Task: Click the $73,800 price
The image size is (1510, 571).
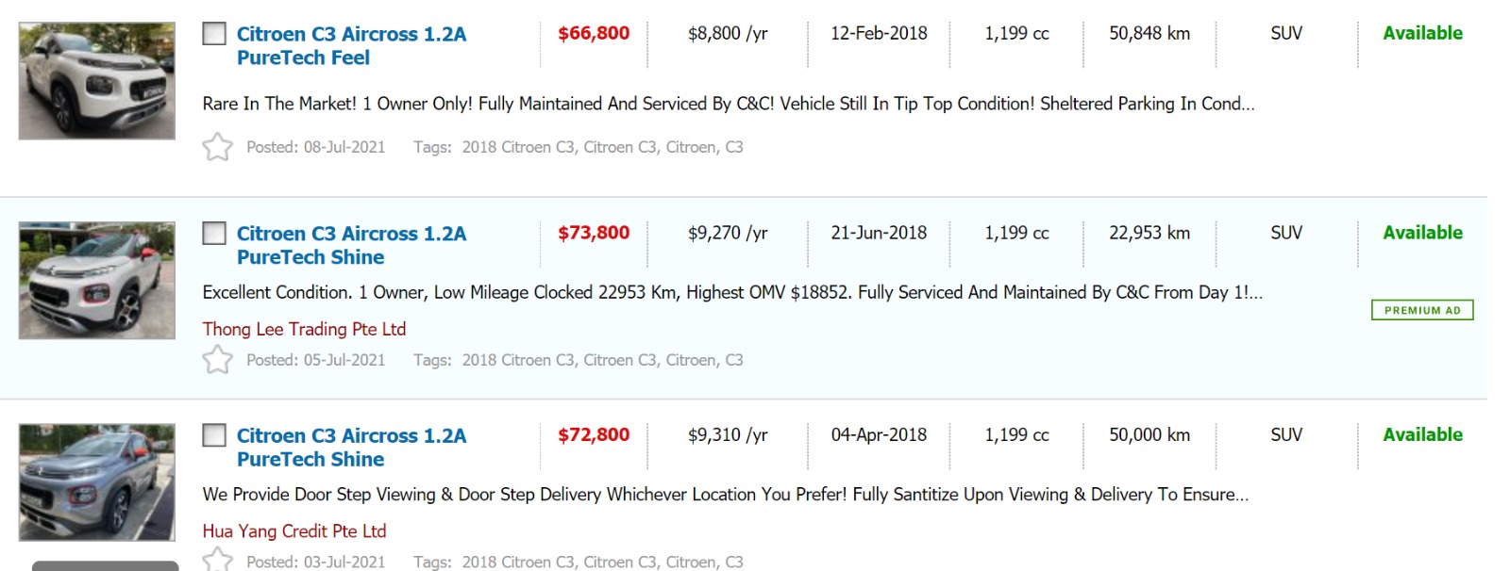Action: coord(594,234)
